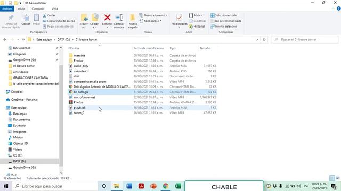Image resolution: width=341 pixels, height=191 pixels.
Task: Click Pegar acceso directo
Action: 58,27
